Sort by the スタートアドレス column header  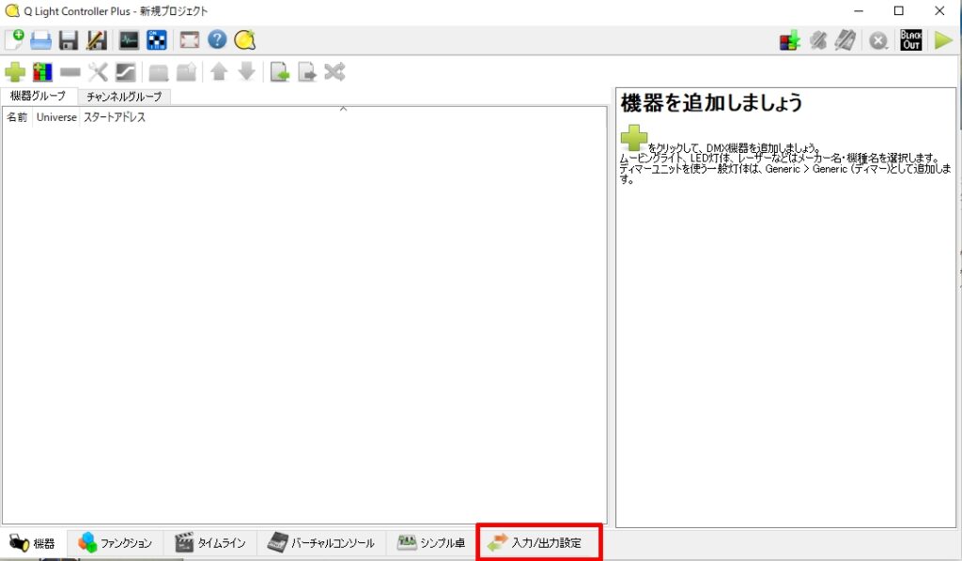pos(115,117)
